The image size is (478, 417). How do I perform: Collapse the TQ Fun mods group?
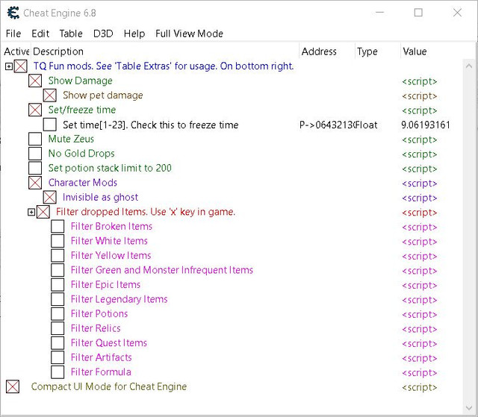[x=9, y=66]
